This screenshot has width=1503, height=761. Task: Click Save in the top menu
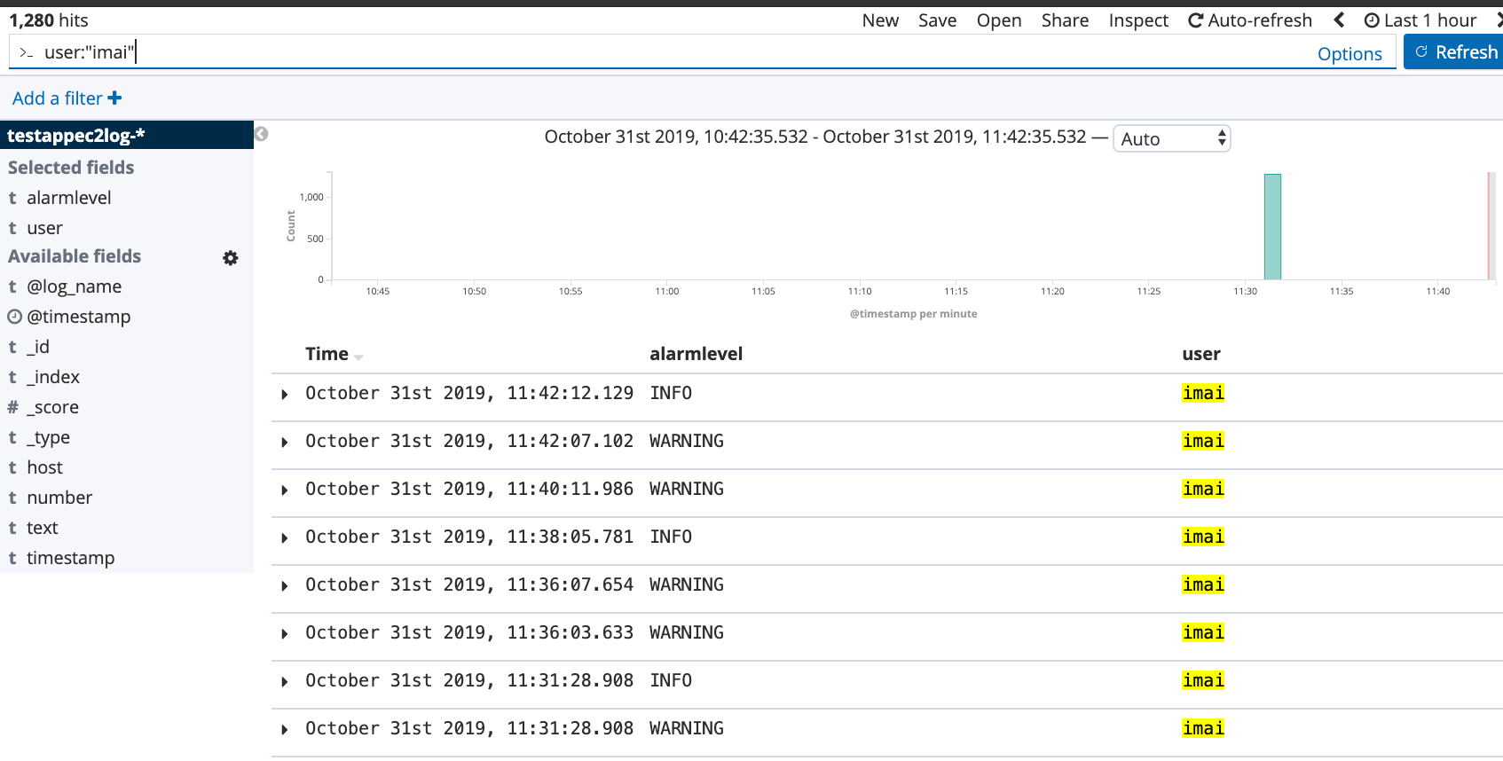coord(937,20)
